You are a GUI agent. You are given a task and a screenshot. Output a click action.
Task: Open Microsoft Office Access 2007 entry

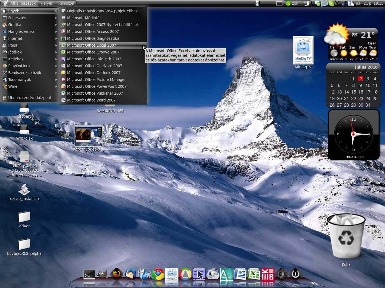pyautogui.click(x=103, y=32)
